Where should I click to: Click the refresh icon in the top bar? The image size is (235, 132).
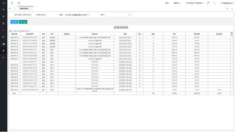pos(19,3)
